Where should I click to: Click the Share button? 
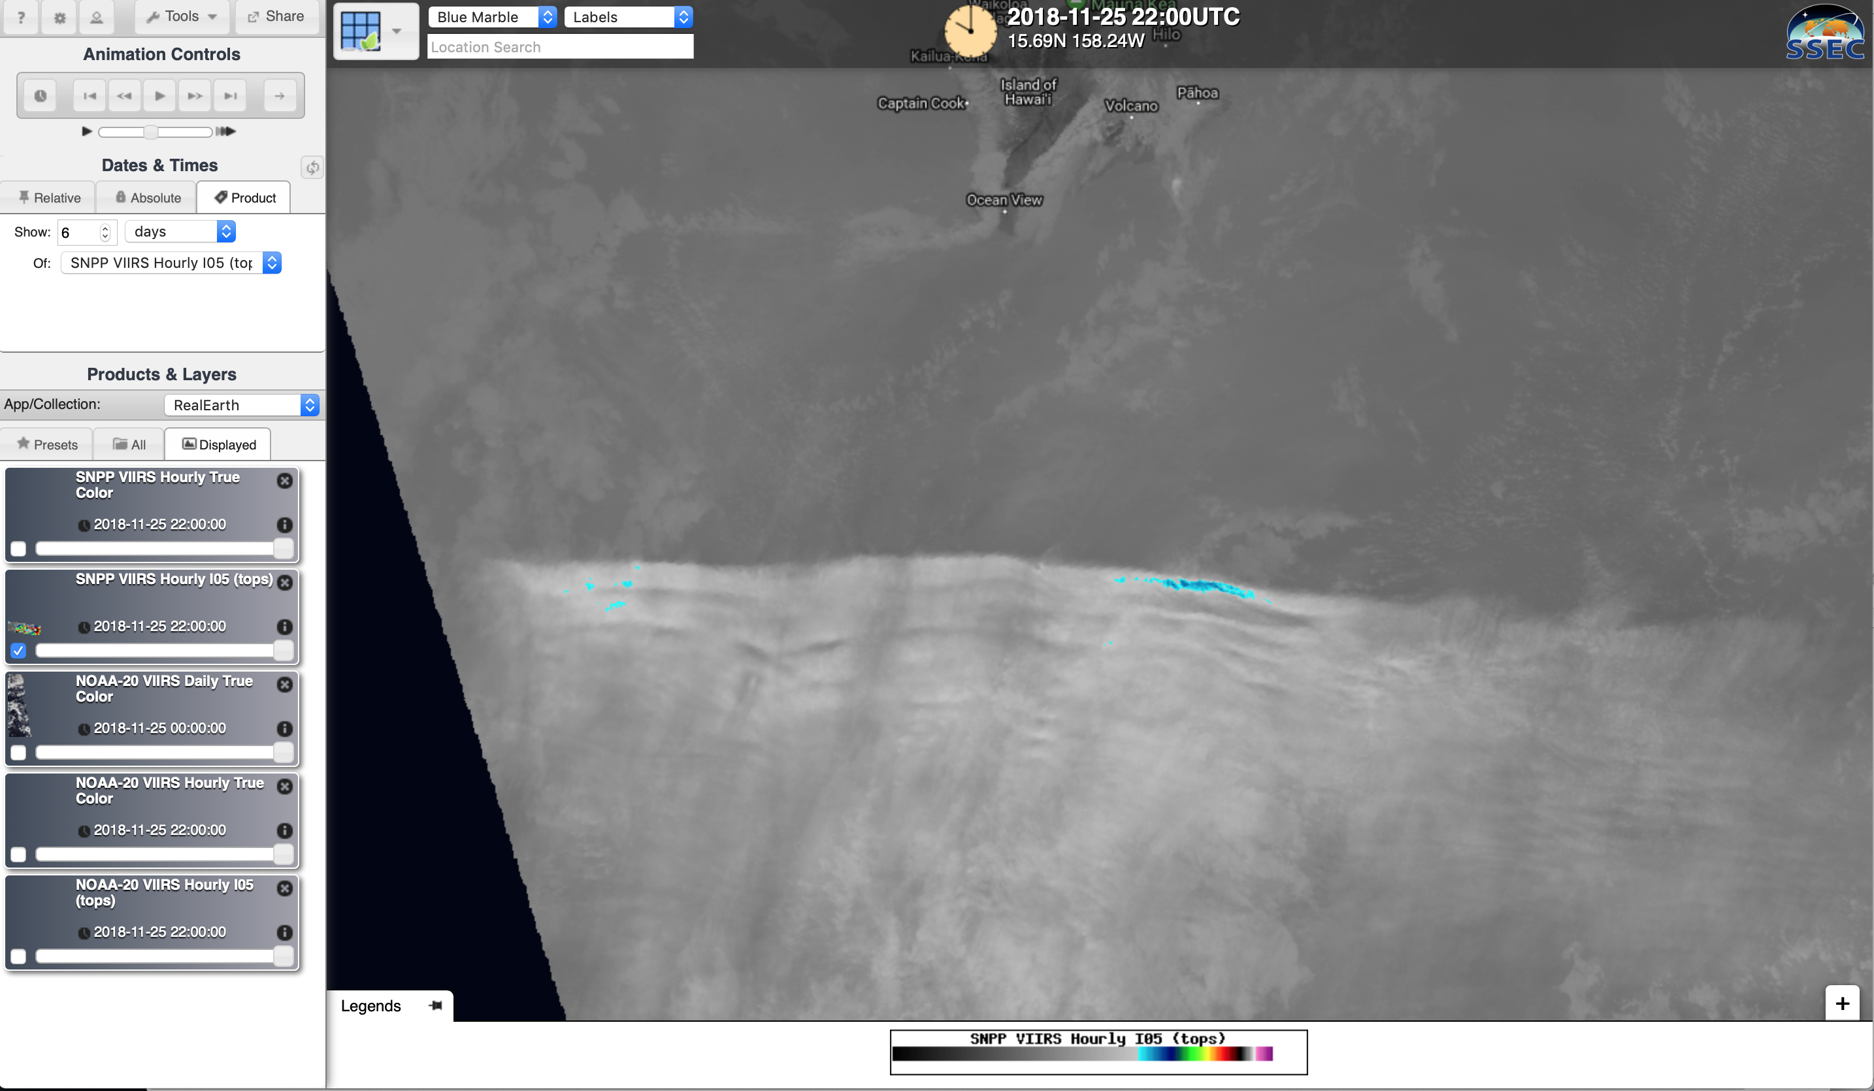coord(276,16)
